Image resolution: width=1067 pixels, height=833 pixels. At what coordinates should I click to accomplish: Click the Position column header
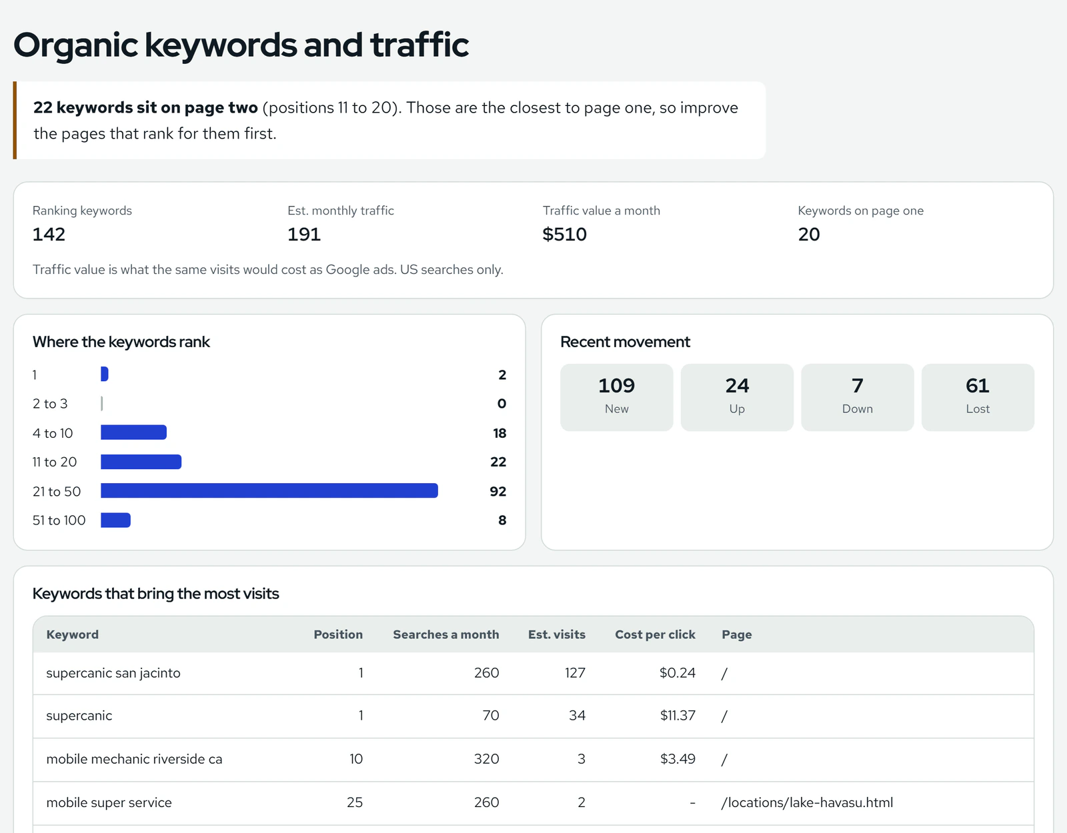tap(338, 634)
